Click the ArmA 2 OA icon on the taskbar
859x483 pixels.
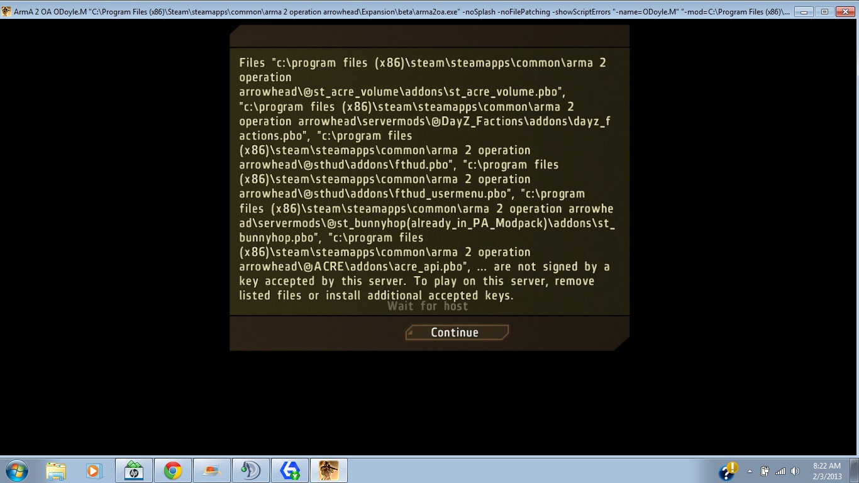(x=329, y=470)
